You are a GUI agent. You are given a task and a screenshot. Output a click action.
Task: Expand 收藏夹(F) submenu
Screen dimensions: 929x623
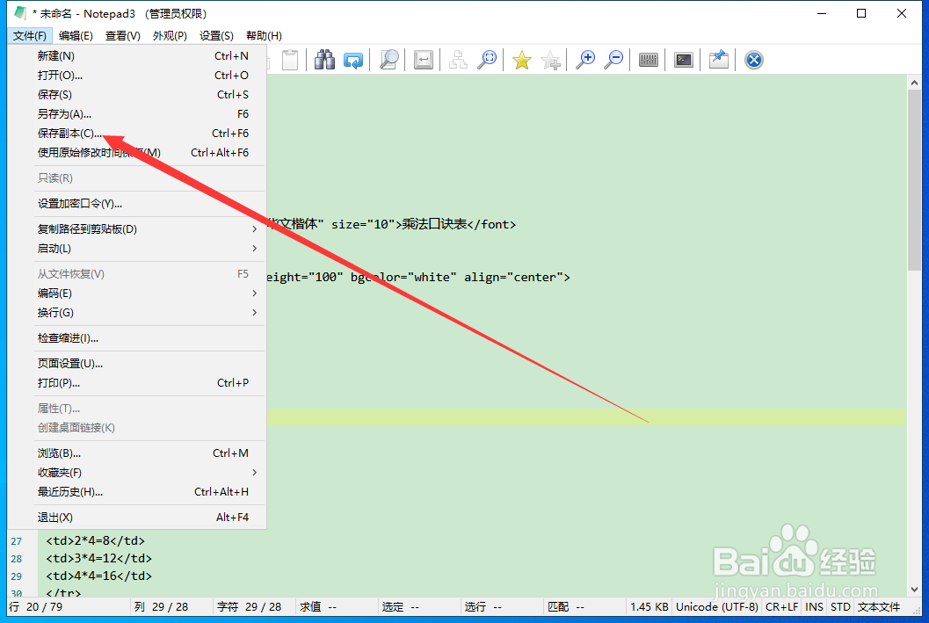[137, 473]
